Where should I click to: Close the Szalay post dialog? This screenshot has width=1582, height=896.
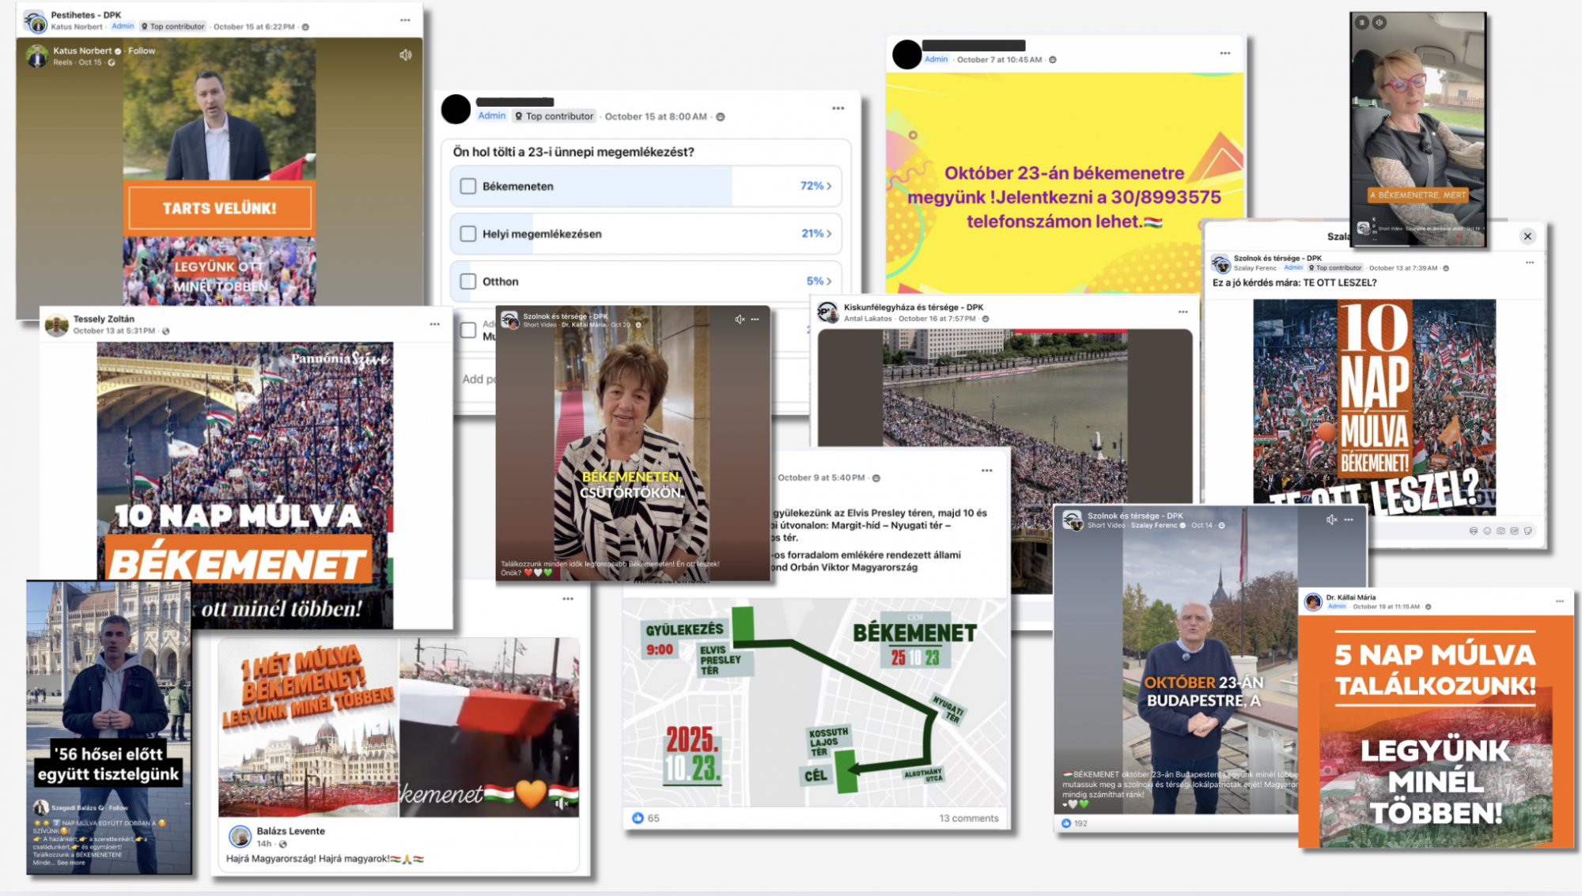tap(1527, 236)
